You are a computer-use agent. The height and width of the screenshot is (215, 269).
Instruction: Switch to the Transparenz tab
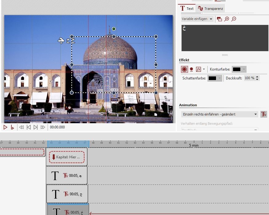tap(211, 9)
